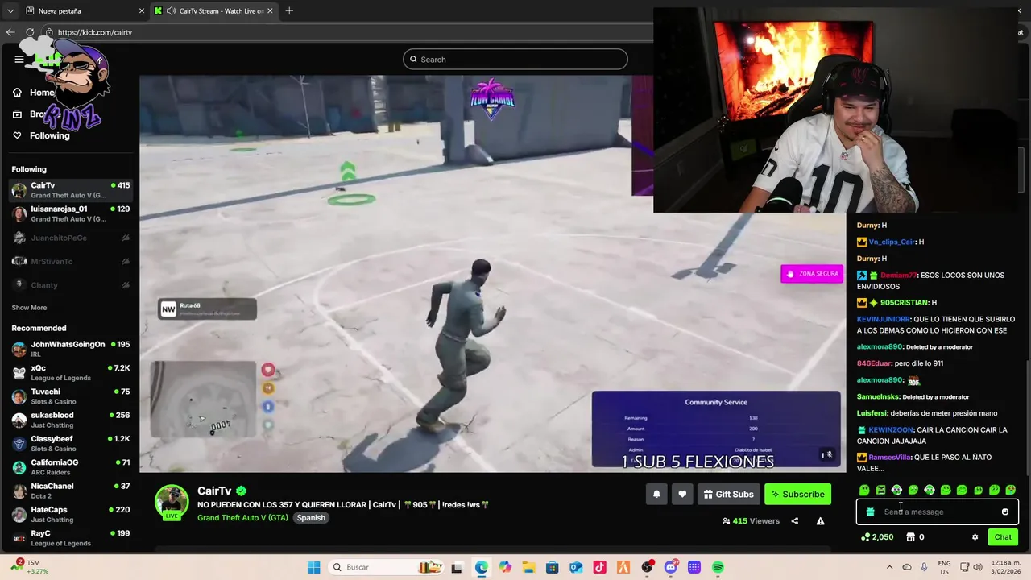Open CairTv channel in Following list
Screen dimensions: 1031x580
click(x=71, y=190)
